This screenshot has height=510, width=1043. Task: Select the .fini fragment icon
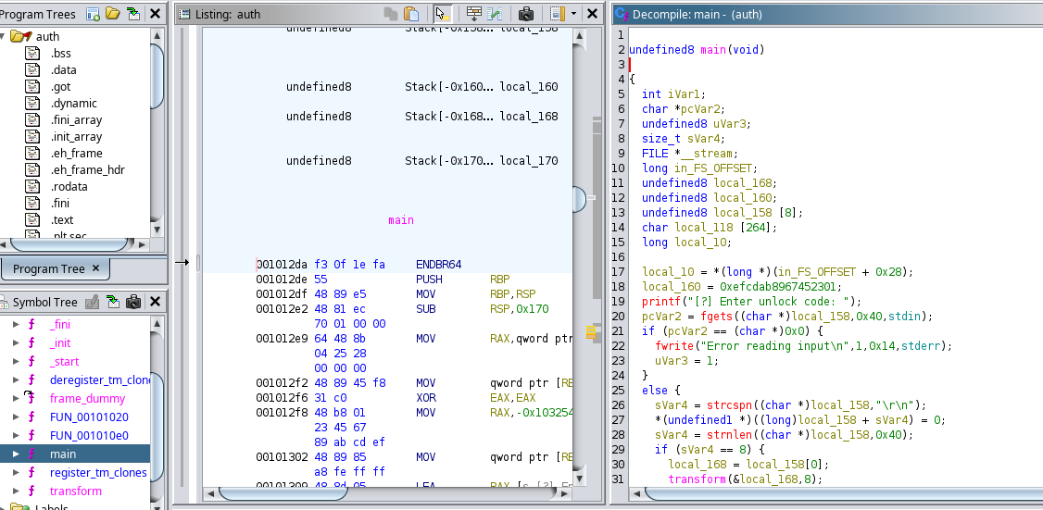32,203
